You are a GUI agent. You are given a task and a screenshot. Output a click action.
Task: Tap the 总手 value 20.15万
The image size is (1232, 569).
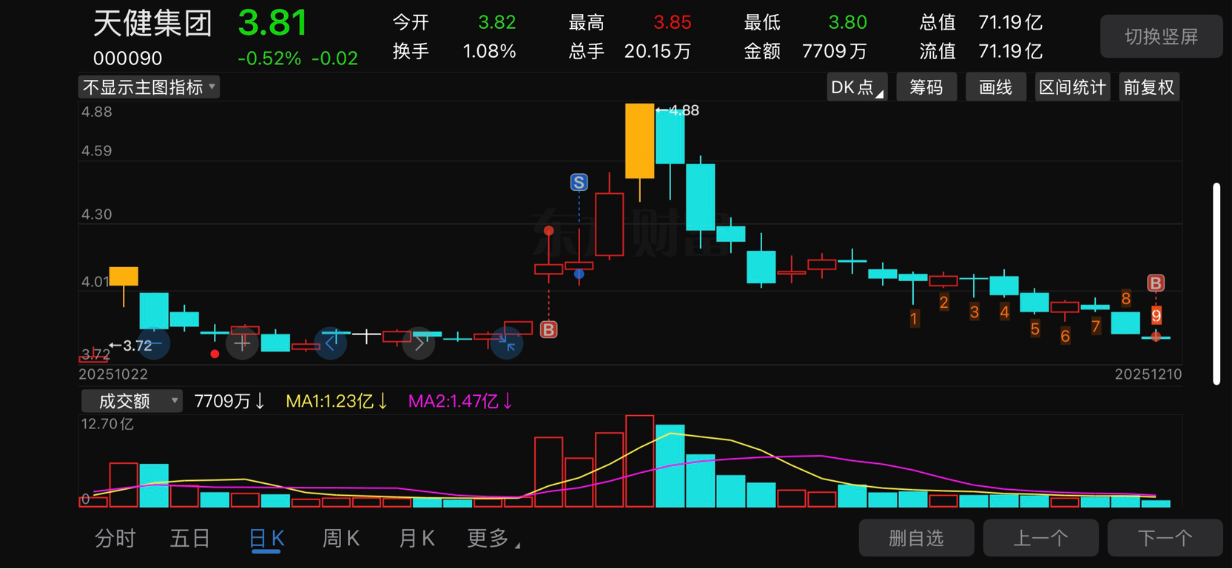coord(658,51)
